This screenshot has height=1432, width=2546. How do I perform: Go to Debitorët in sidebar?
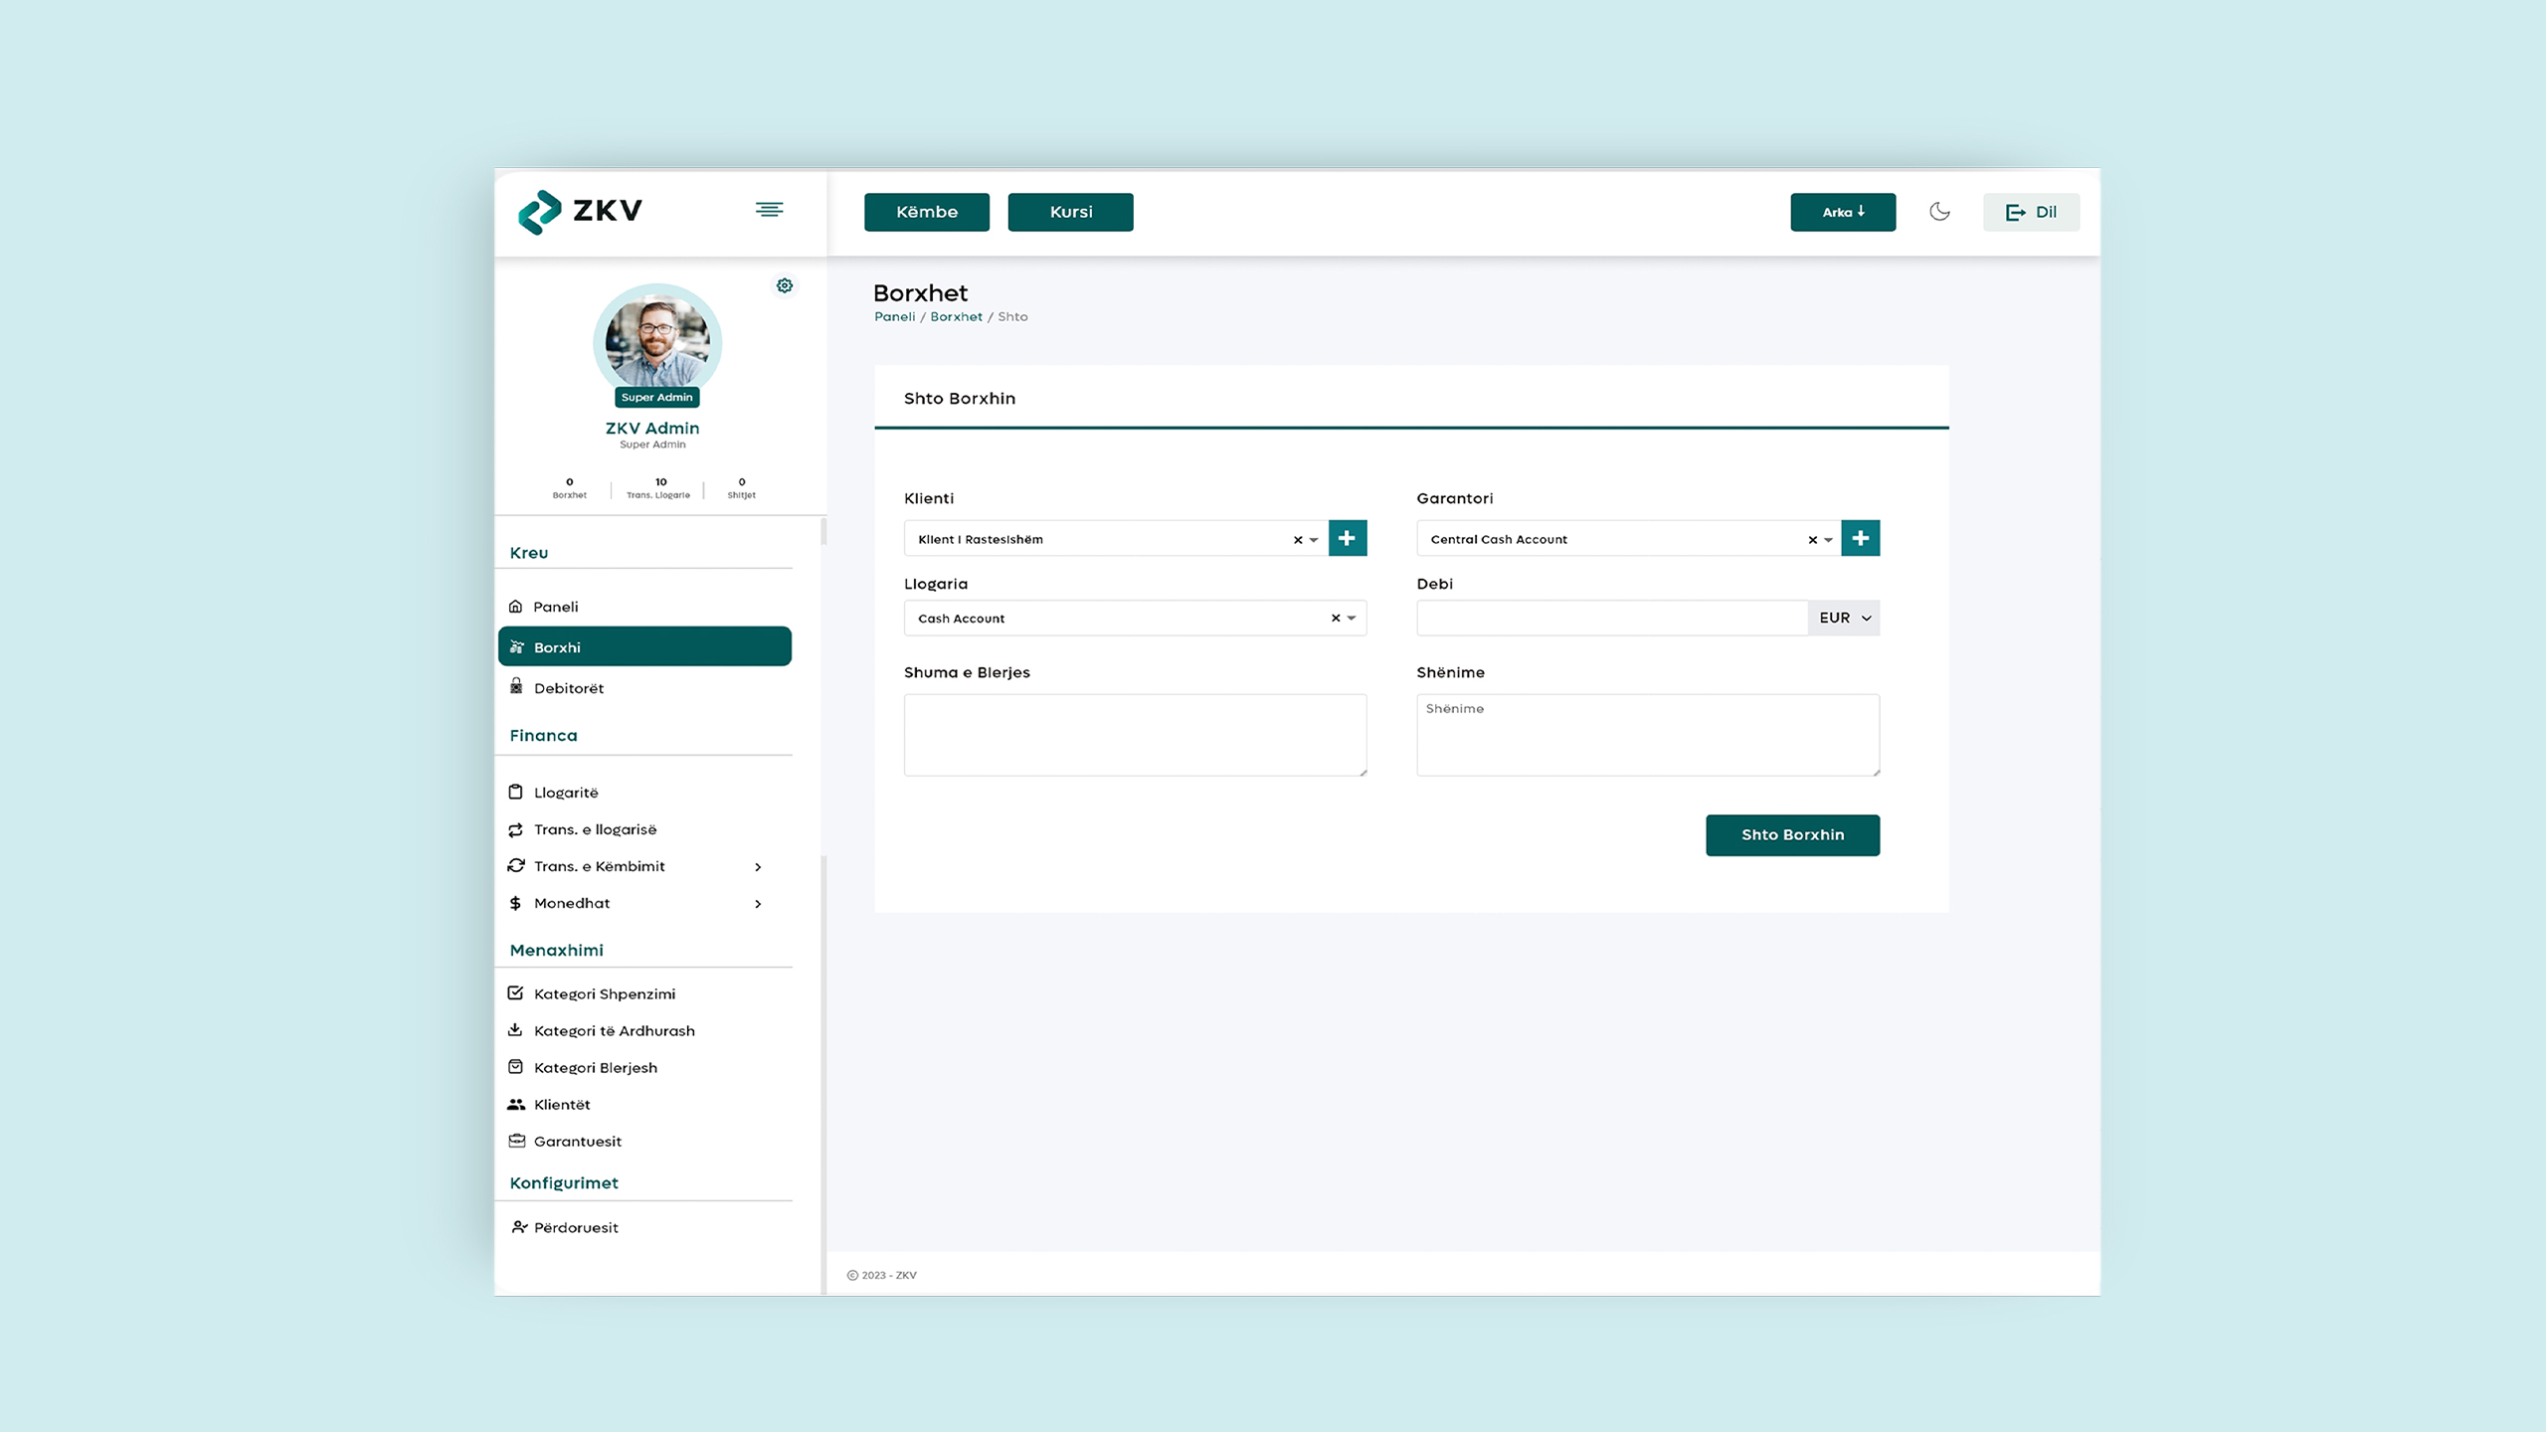568,688
